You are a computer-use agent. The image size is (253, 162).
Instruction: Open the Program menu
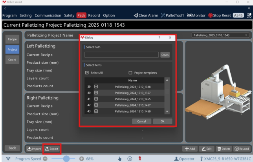pos(9,15)
